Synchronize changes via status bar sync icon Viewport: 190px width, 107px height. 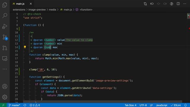25,105
